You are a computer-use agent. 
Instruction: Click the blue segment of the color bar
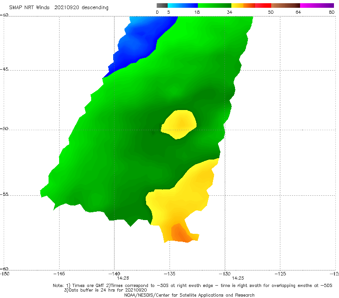(x=183, y=6)
